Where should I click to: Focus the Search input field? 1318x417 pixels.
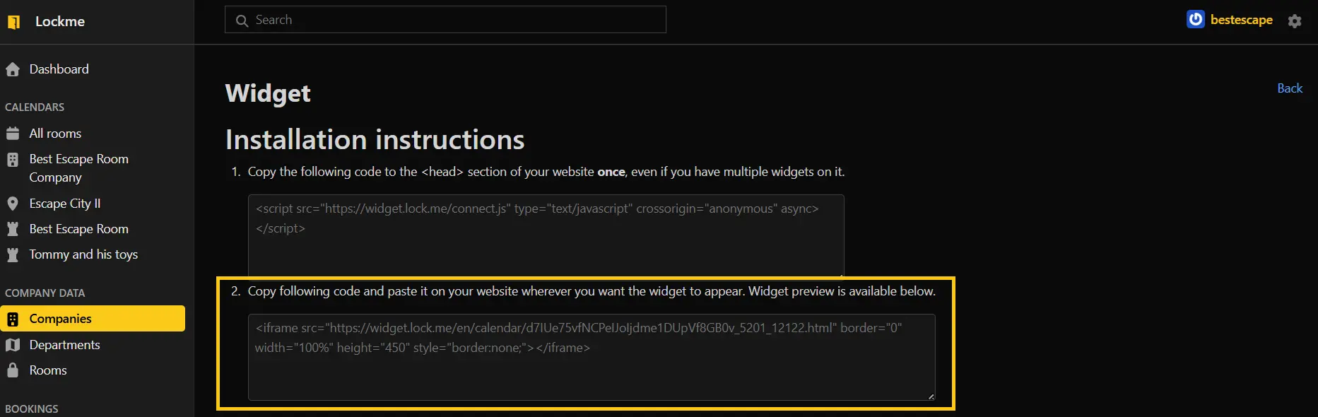pos(452,20)
